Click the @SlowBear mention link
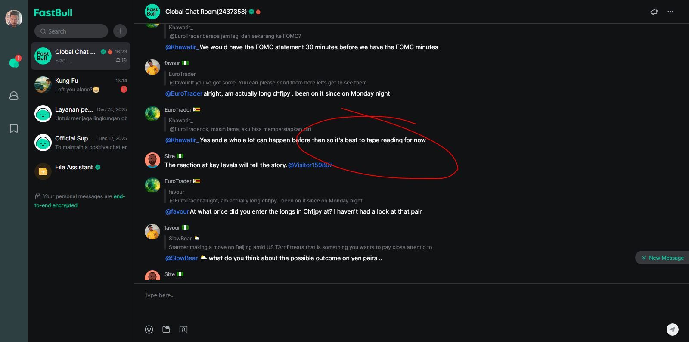689x342 pixels. click(x=181, y=258)
